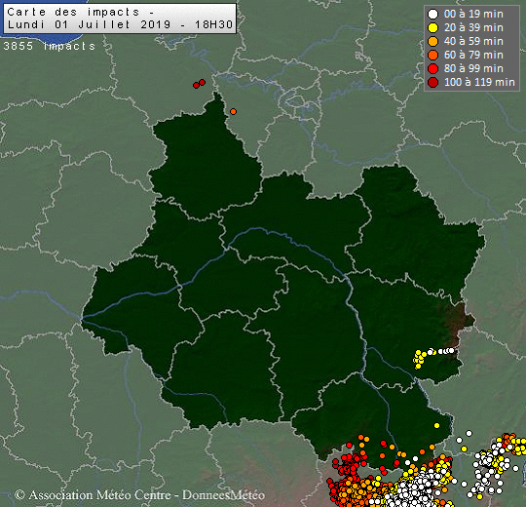Click the lone orange impact dot near northern tip
This screenshot has height=507, width=526.
click(233, 111)
